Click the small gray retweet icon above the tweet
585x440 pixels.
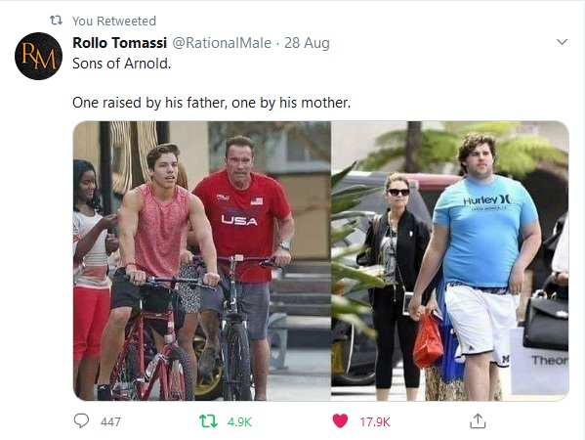pyautogui.click(x=56, y=21)
